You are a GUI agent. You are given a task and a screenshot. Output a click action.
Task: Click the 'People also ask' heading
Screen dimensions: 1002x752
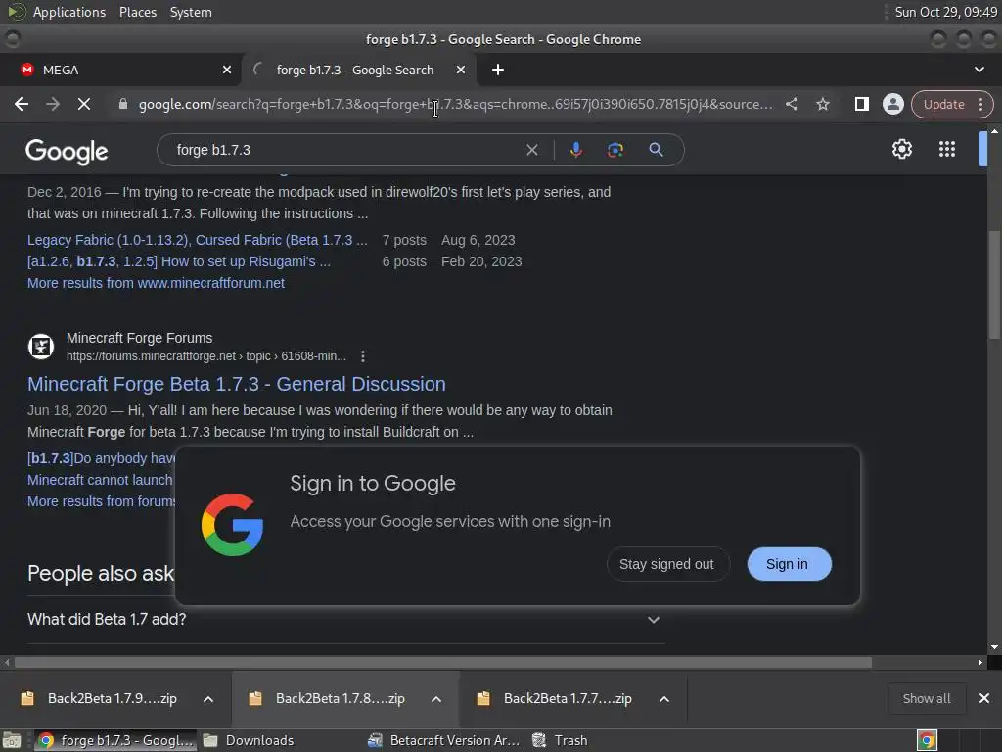click(x=101, y=574)
